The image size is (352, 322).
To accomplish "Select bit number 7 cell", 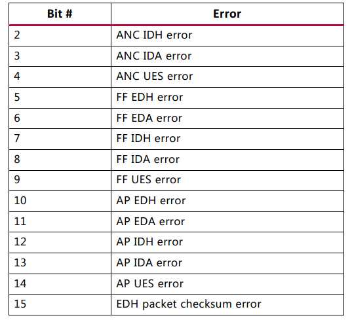I will [x=60, y=139].
